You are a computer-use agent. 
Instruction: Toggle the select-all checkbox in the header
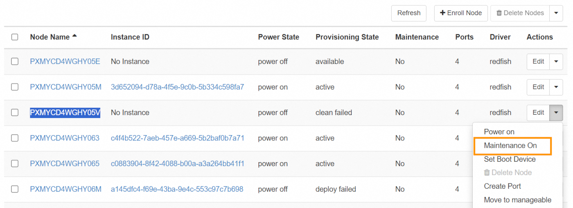click(x=15, y=37)
